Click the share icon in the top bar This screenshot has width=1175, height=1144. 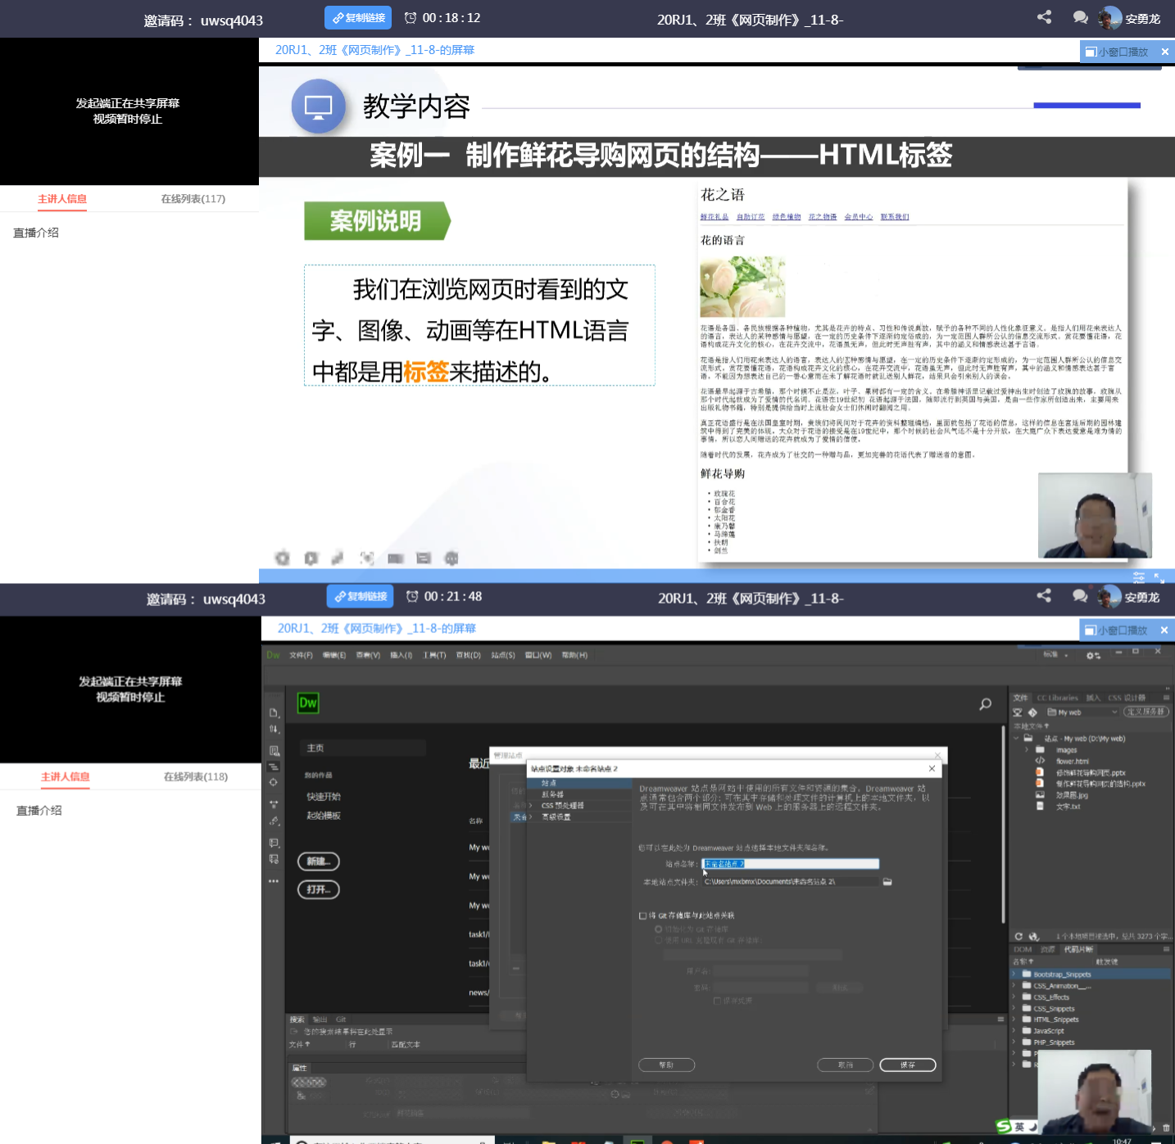[x=1043, y=16]
